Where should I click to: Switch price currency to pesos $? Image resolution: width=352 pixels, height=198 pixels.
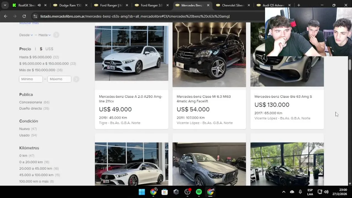click(41, 49)
